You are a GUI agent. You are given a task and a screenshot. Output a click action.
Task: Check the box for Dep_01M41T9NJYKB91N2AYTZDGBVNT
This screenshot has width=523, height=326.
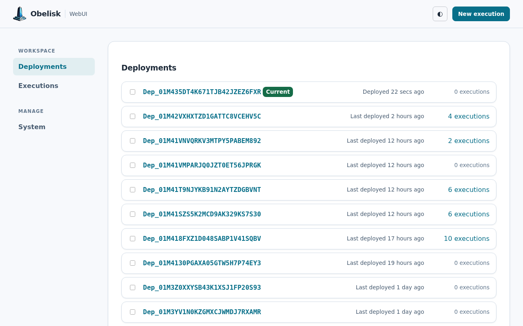point(132,189)
